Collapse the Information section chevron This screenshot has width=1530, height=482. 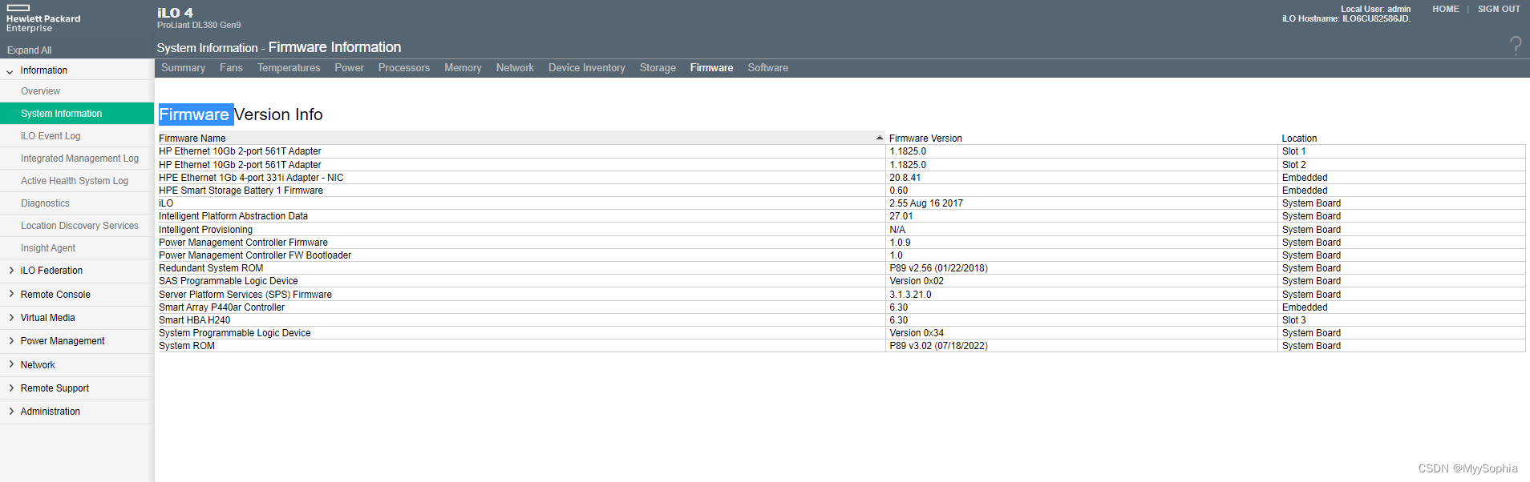pos(10,71)
